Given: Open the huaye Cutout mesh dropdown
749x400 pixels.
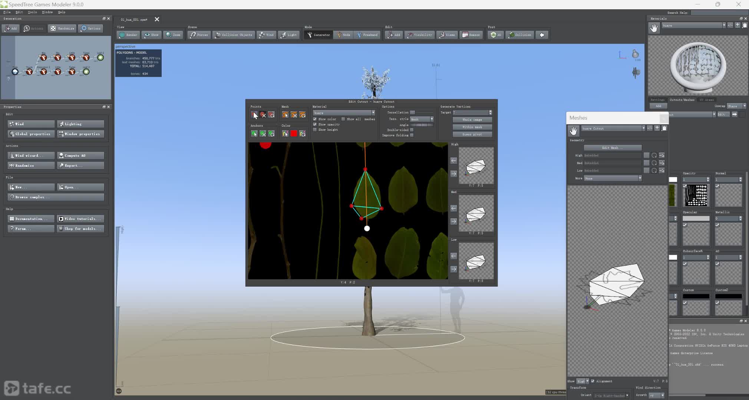Looking at the screenshot, I should coord(613,128).
